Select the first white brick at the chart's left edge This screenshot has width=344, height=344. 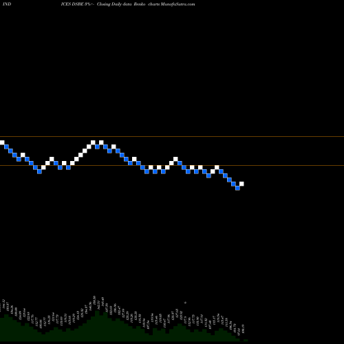(x=2, y=142)
